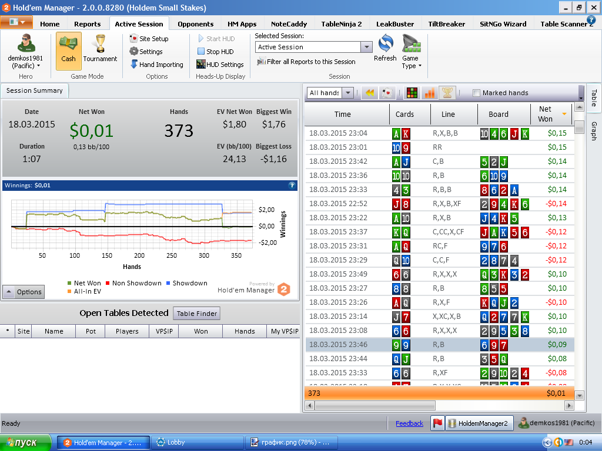Switch to график.png taskbar window
Screen dimensions: 602x451
[x=292, y=443]
